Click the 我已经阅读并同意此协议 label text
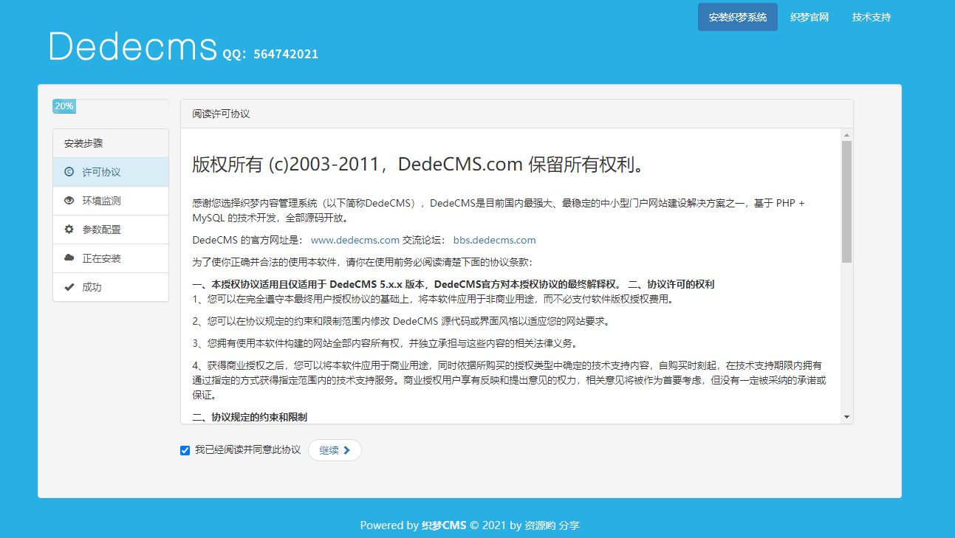 247,450
